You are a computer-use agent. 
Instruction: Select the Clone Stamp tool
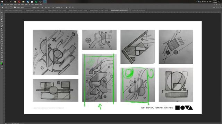pos(2,30)
